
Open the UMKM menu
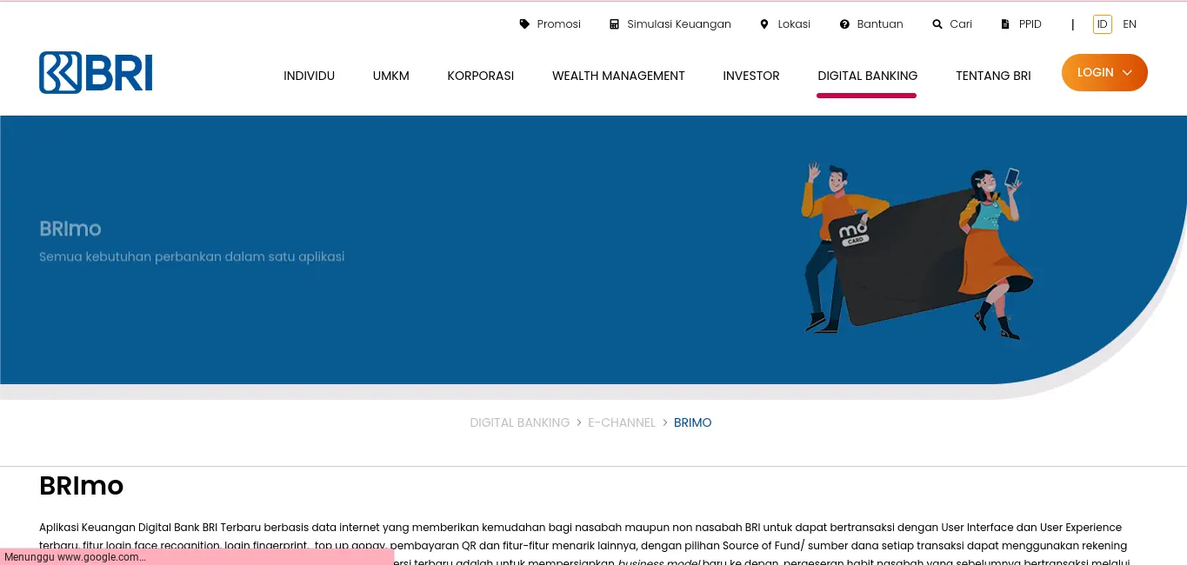(x=391, y=76)
